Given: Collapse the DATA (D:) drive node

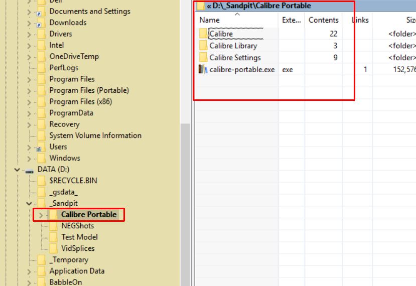Looking at the screenshot, I should 17,170.
